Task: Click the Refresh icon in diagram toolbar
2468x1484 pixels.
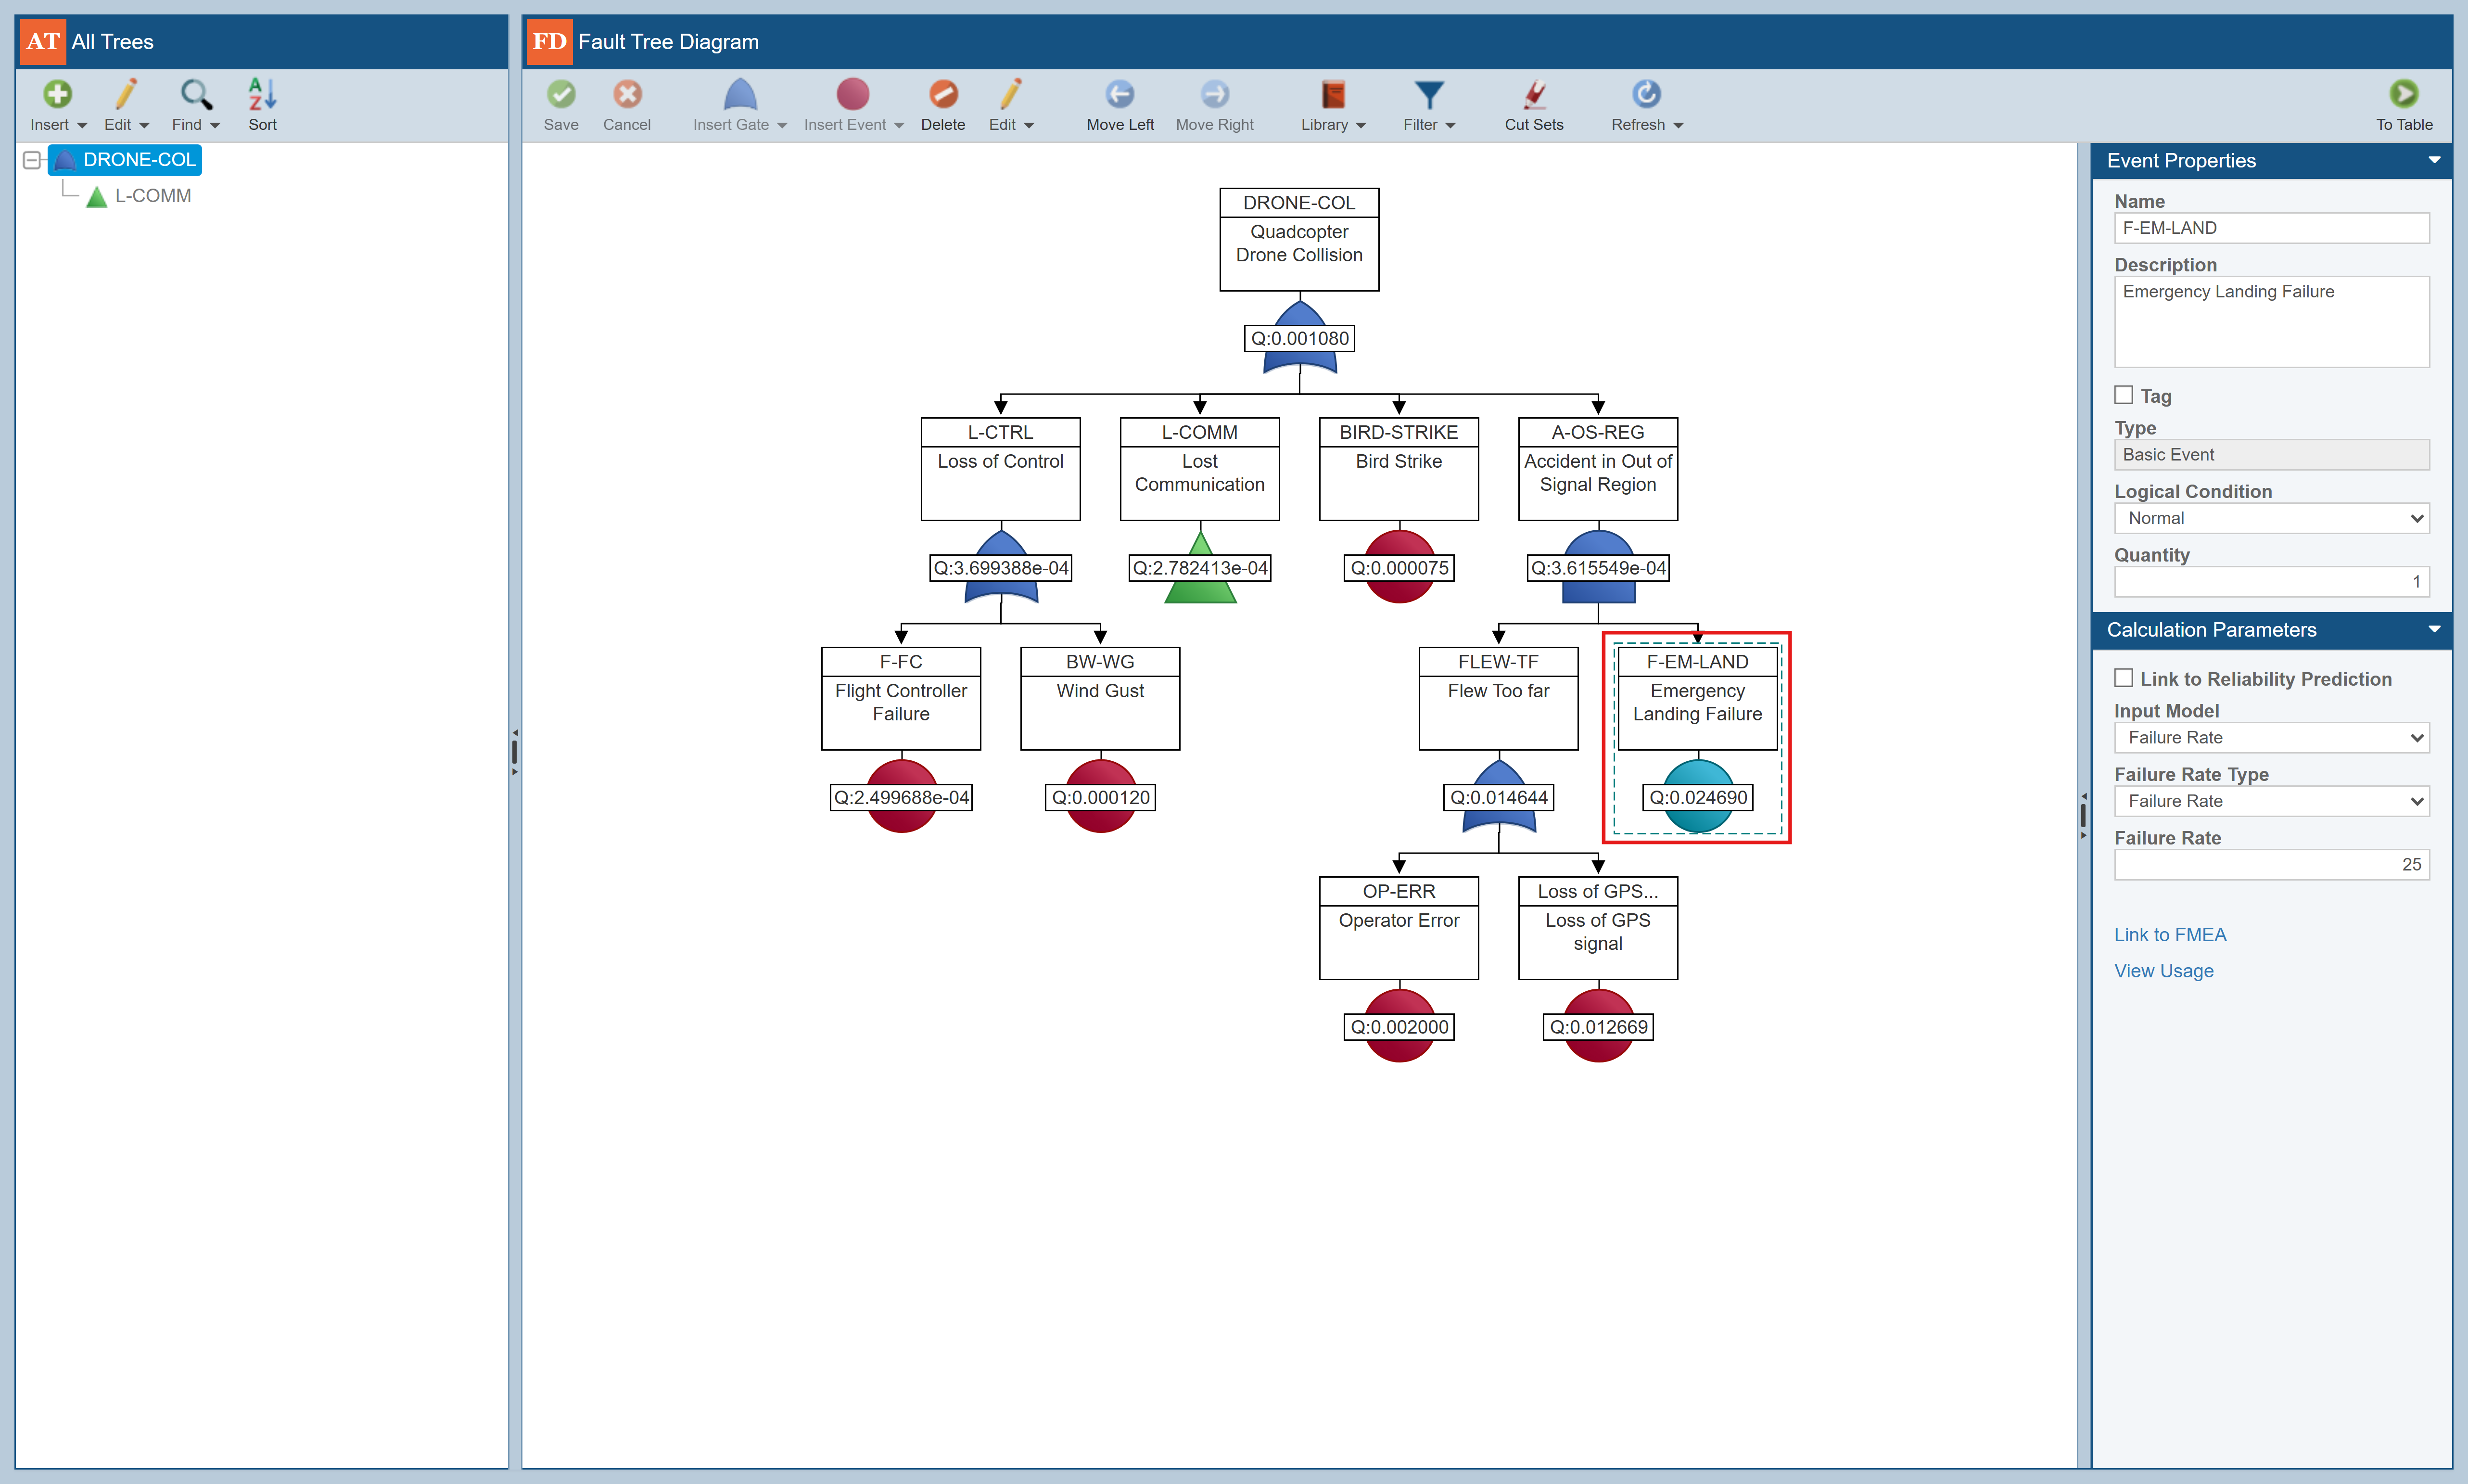Action: click(1645, 95)
